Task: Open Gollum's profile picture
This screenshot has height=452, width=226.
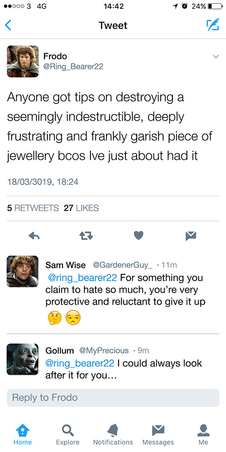Action: pyautogui.click(x=23, y=359)
